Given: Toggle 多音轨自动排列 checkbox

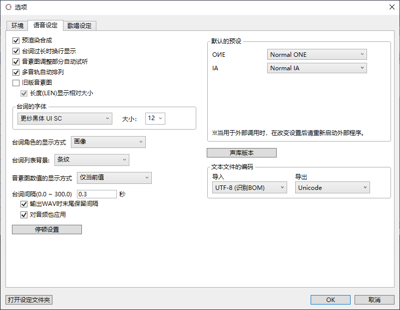Looking at the screenshot, I should pos(16,72).
